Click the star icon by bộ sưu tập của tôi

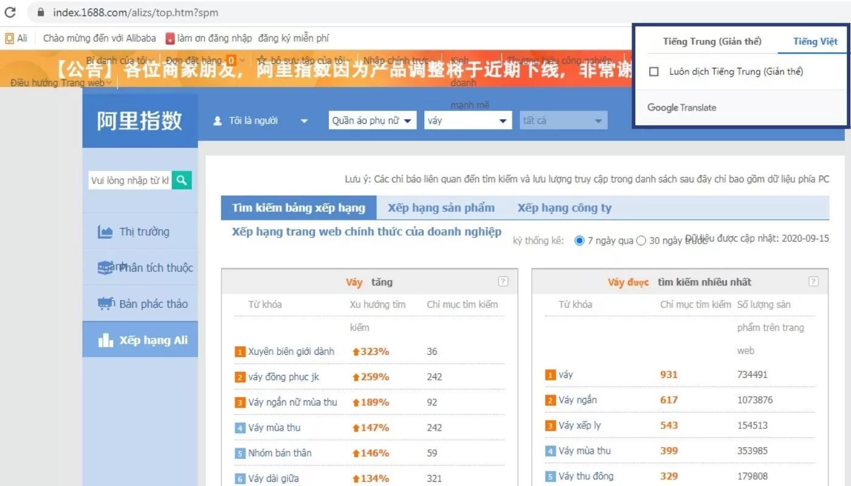point(262,60)
